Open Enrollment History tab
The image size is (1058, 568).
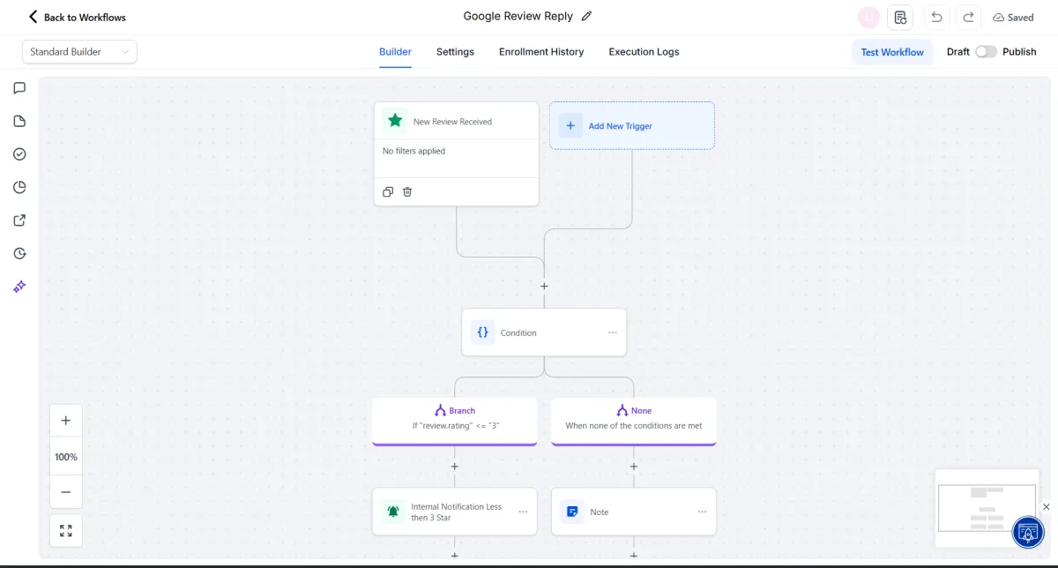pyautogui.click(x=541, y=52)
